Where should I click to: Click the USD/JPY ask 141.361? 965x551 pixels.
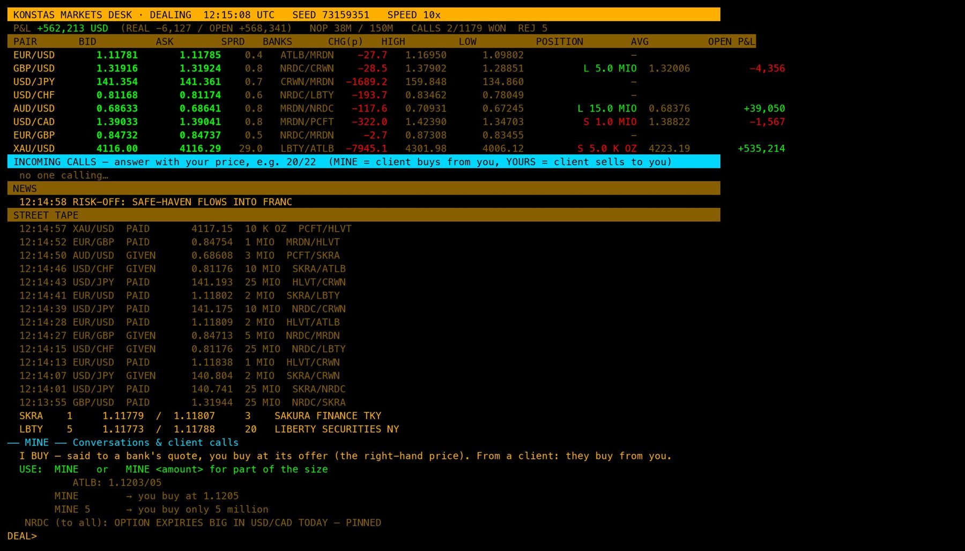200,81
